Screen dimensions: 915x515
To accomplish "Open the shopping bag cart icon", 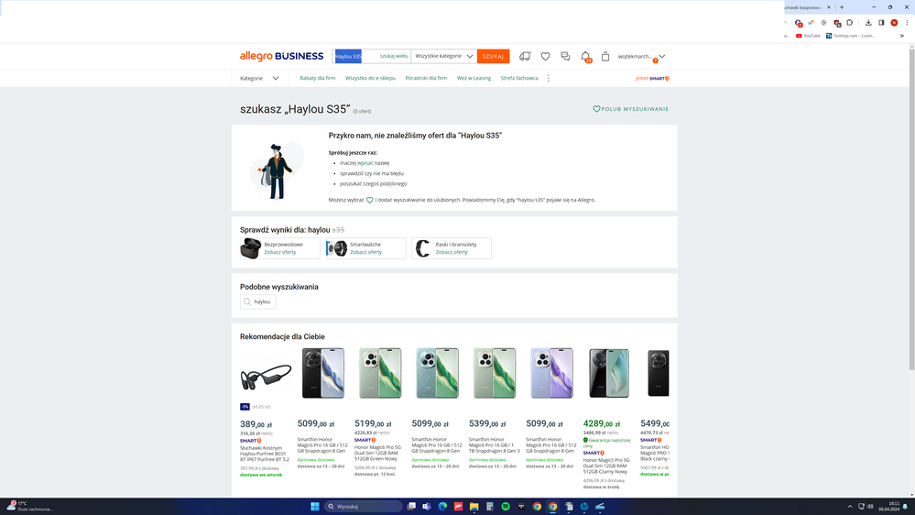I will [605, 56].
